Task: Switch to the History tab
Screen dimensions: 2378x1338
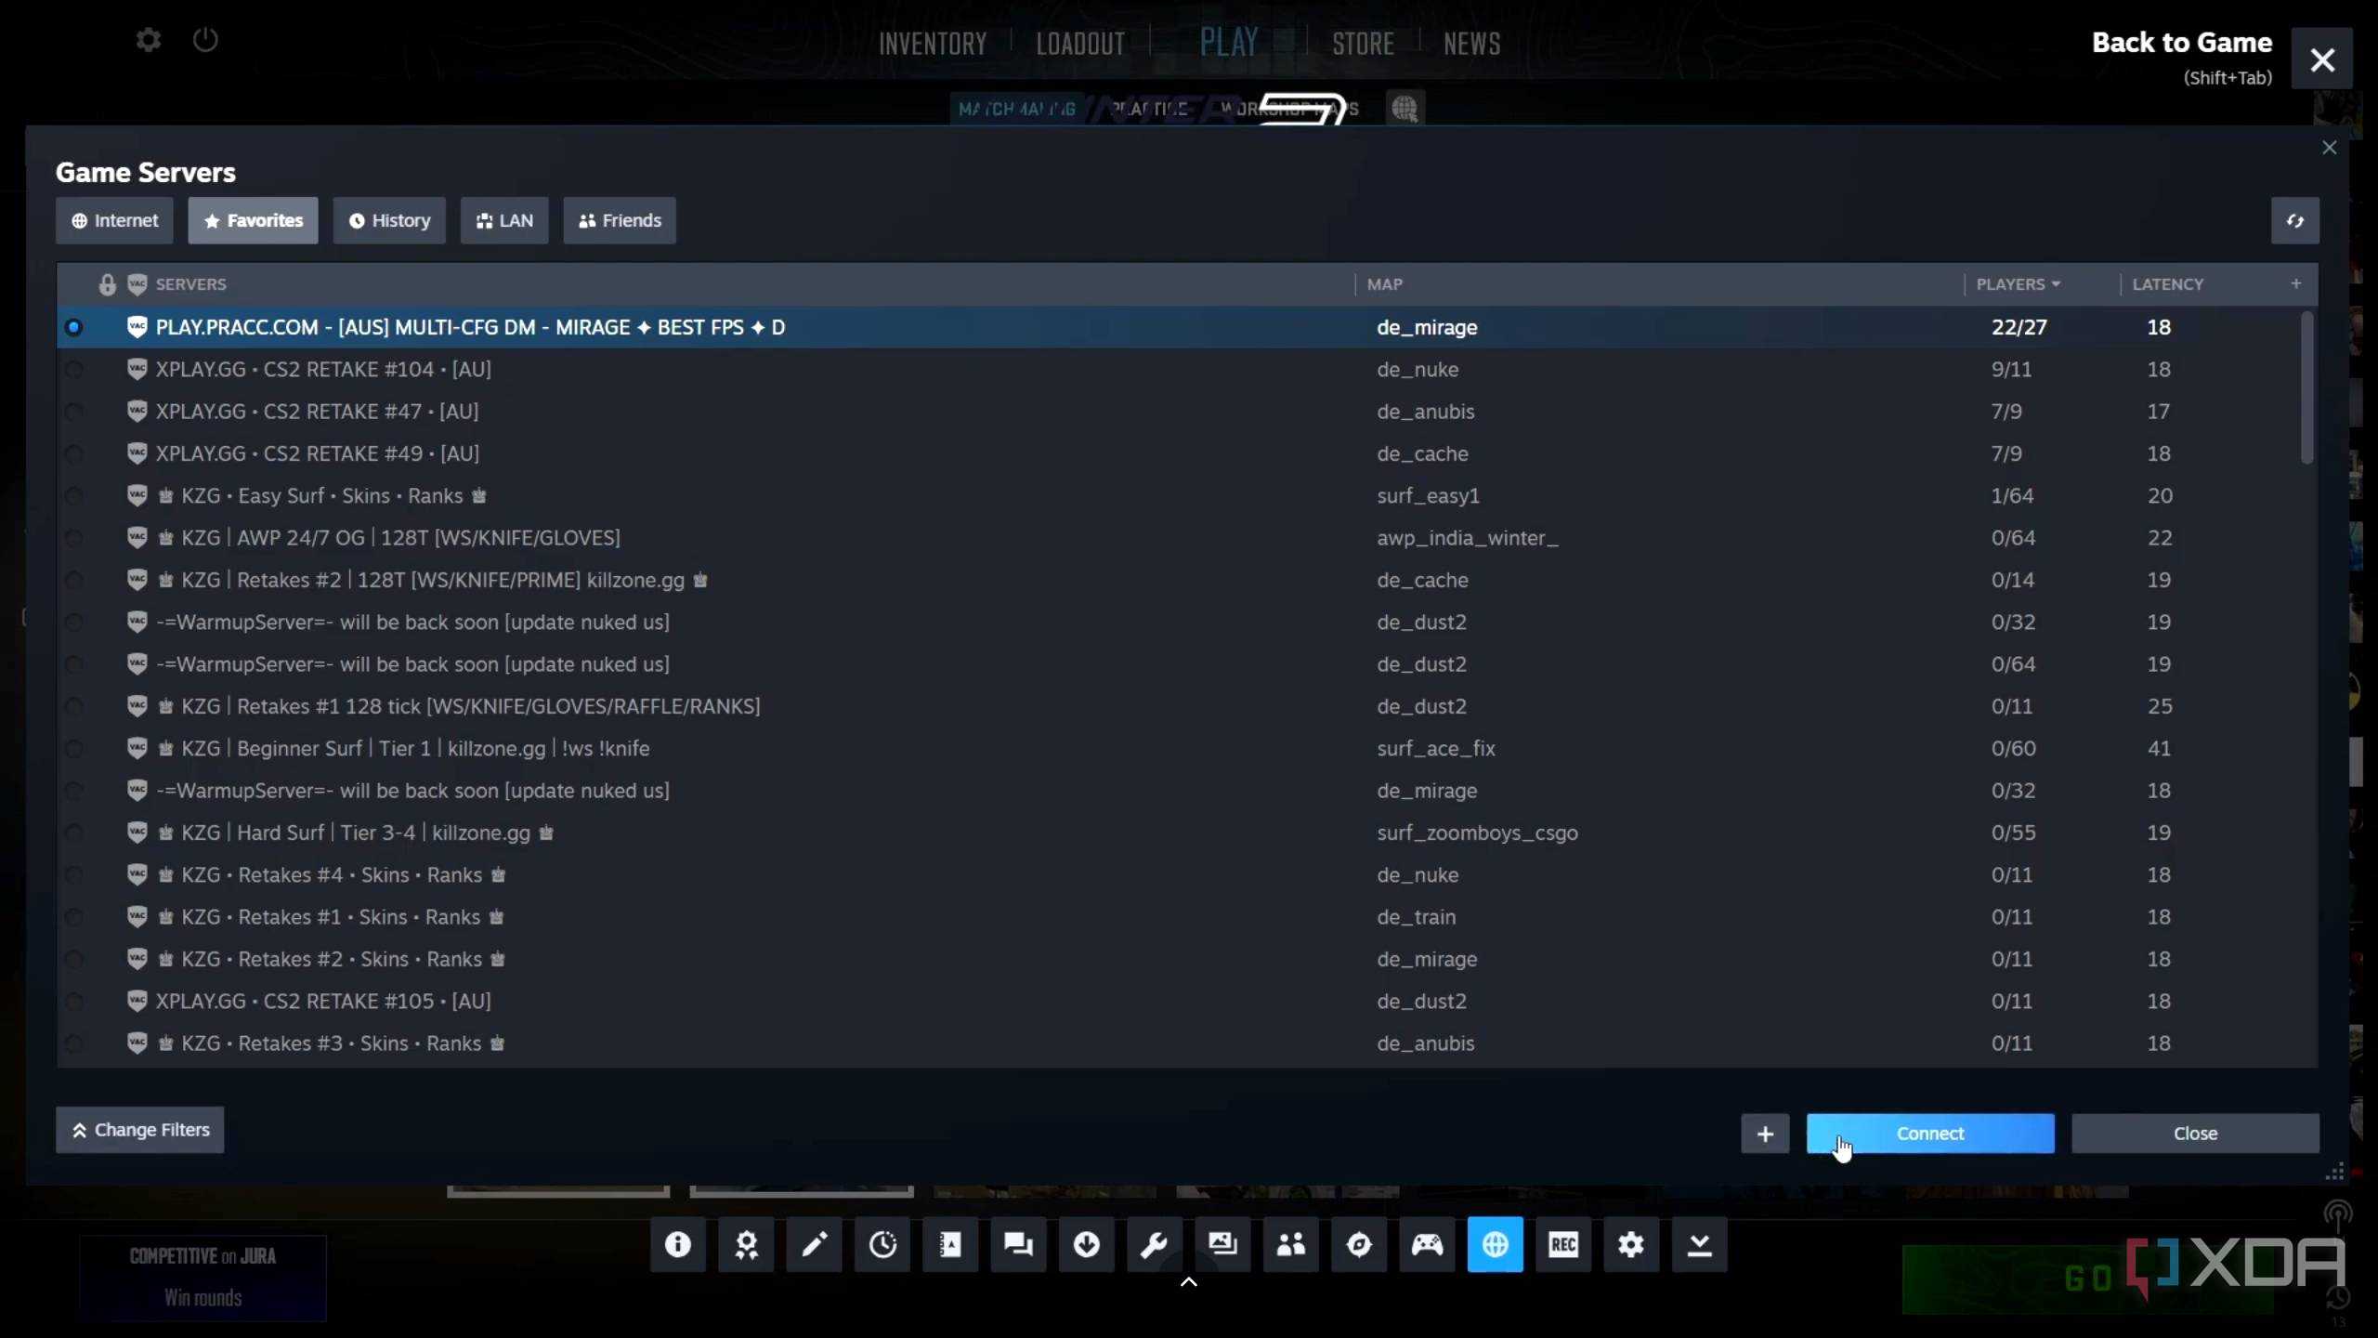Action: 389,220
